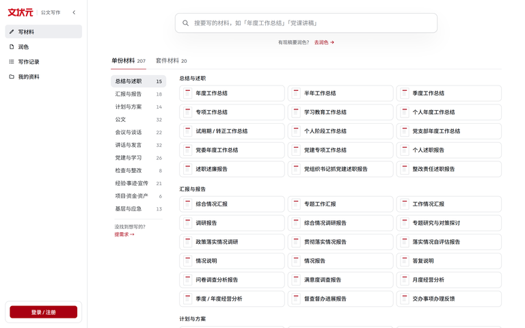525x328 pixels.
Task: Click the magnifier search icon
Action: 185,23
